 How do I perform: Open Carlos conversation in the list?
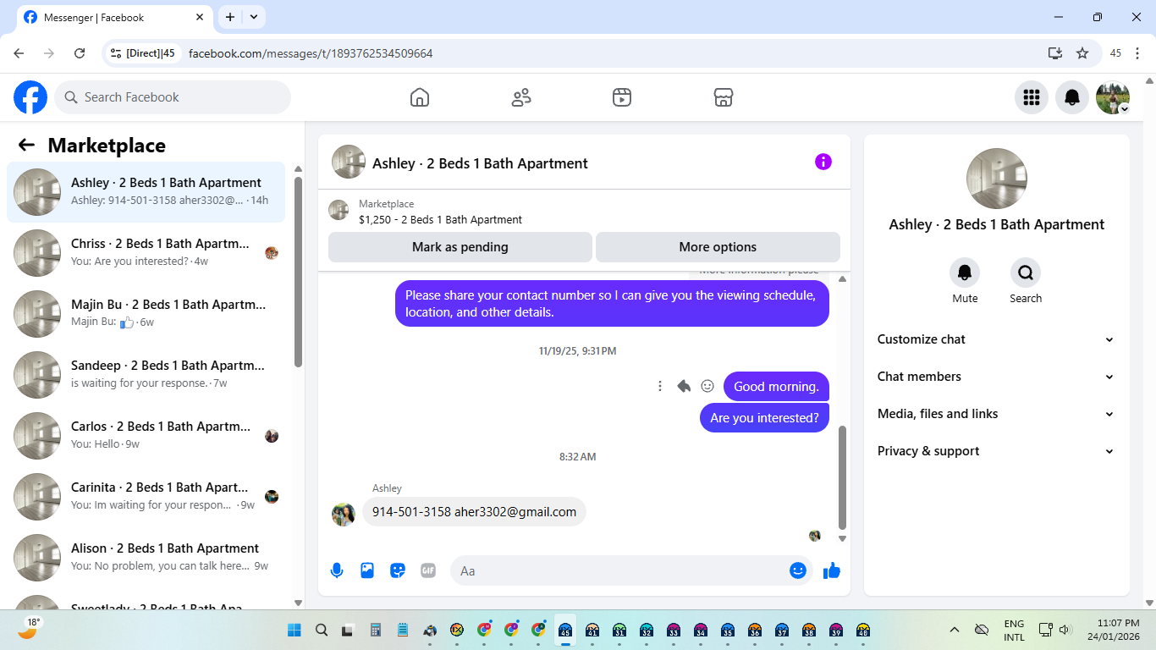coord(146,436)
